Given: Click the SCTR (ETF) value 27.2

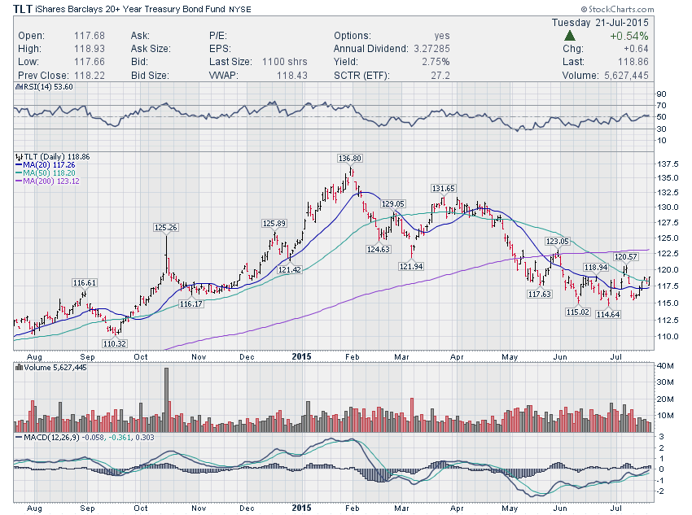Looking at the screenshot, I should click(x=440, y=76).
